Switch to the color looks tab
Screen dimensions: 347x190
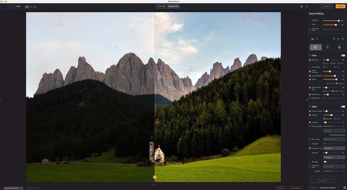[x=339, y=47]
